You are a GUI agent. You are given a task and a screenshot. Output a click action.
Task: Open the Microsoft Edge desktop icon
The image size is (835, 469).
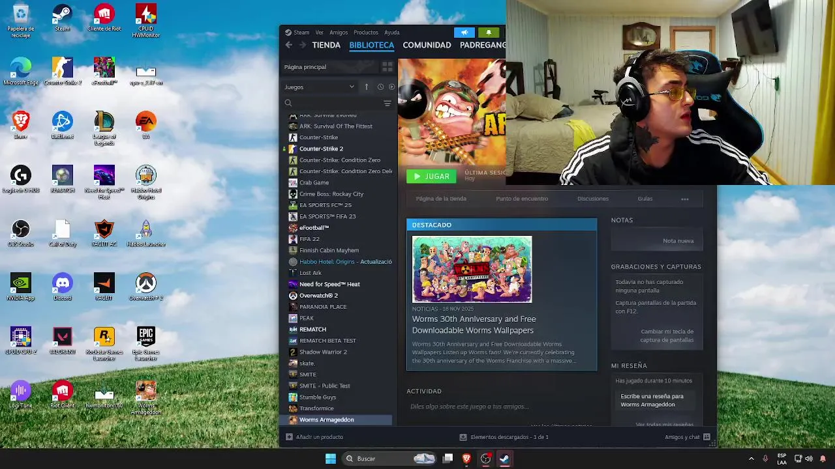click(21, 72)
